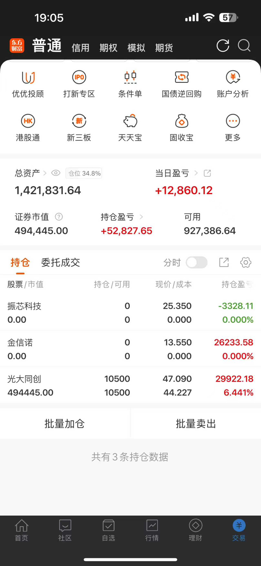This screenshot has width=261, height=566.
Task: Click Wi-Fi indicator in status bar
Action: 209,17
